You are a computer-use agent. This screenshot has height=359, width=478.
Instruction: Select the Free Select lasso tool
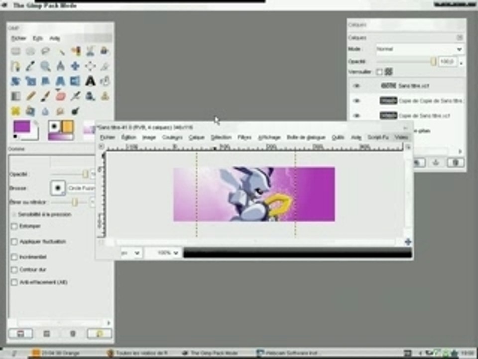45,51
